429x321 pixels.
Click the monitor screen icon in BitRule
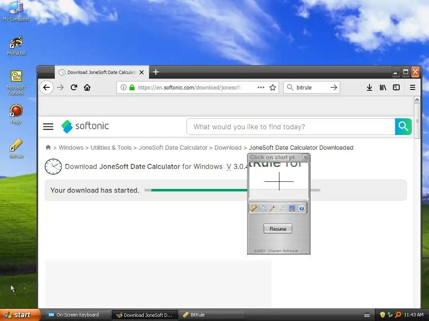point(292,208)
